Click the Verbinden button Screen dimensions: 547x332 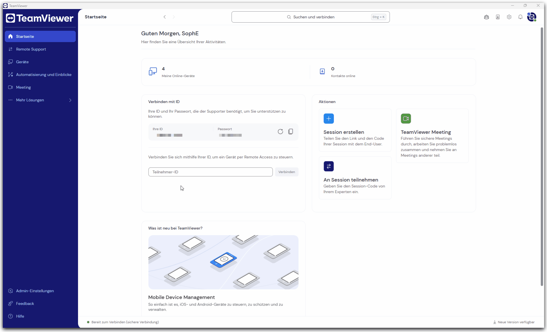(287, 172)
